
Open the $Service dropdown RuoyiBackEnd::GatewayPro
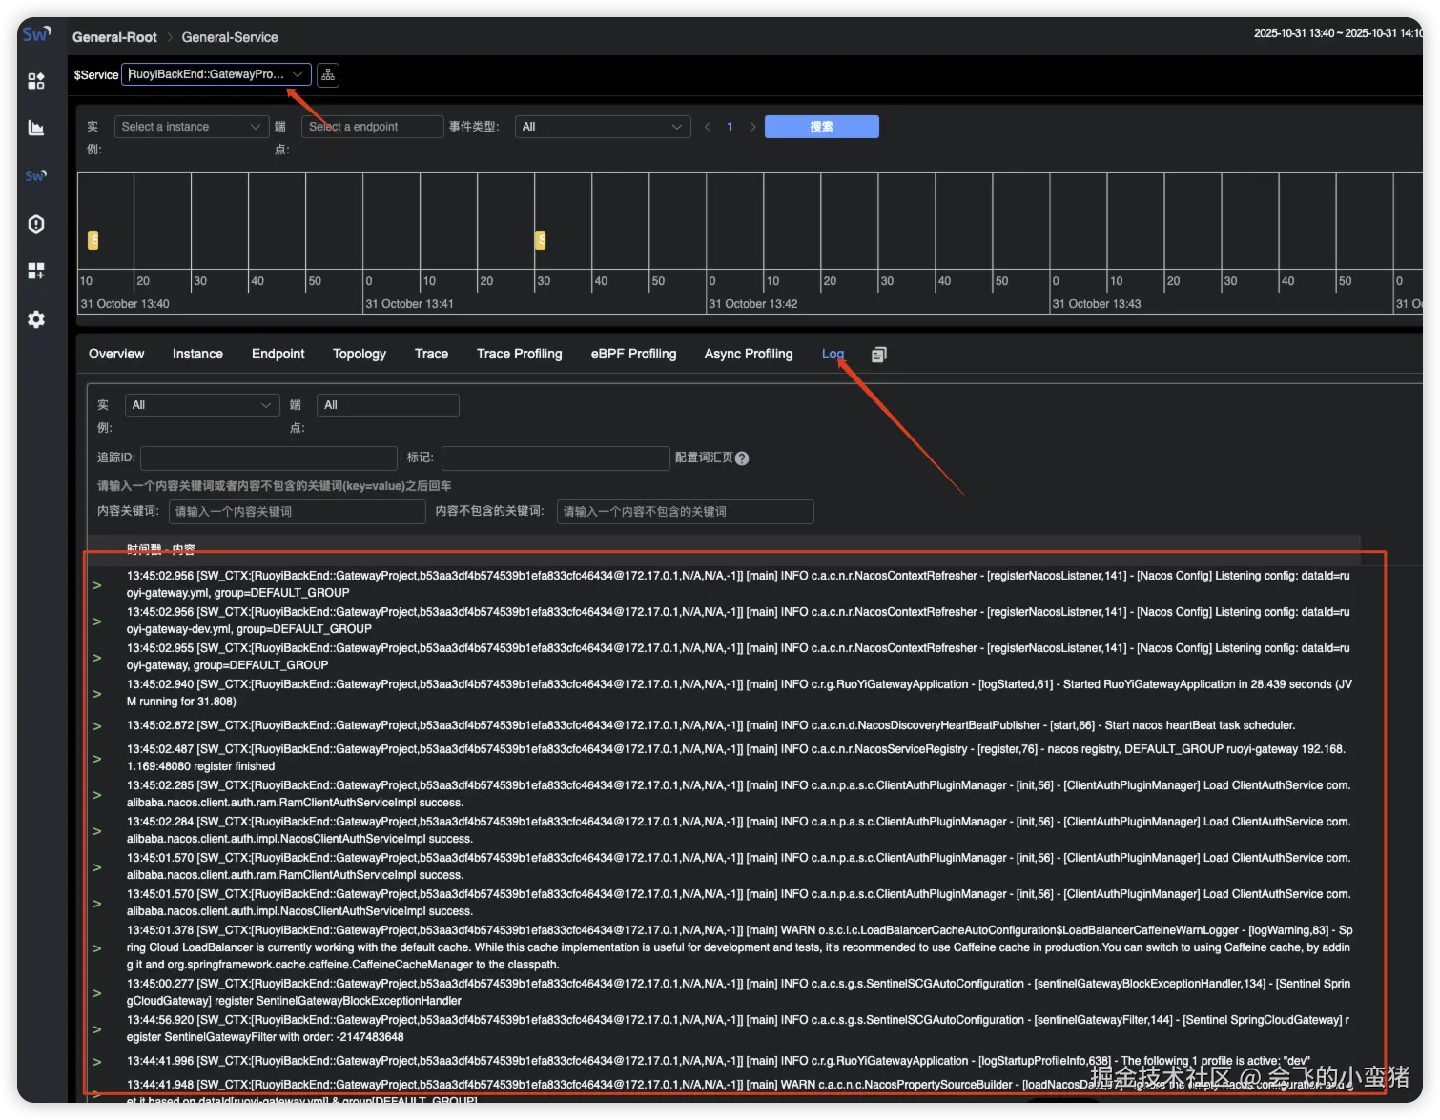point(216,74)
